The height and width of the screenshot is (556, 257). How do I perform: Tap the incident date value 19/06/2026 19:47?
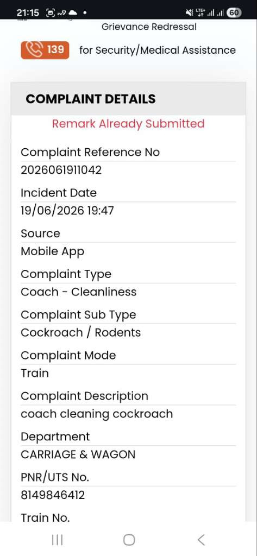click(67, 211)
